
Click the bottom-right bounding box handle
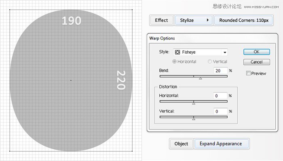[x=132, y=151]
